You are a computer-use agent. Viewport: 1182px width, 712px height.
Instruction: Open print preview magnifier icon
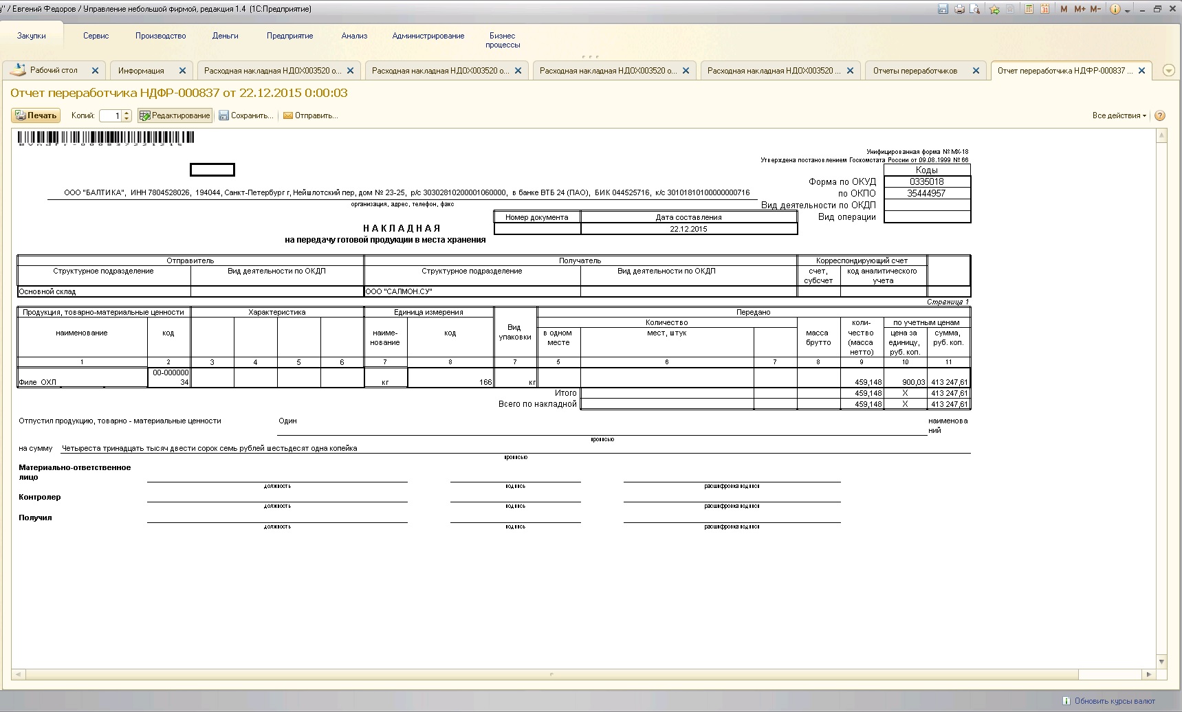click(974, 9)
